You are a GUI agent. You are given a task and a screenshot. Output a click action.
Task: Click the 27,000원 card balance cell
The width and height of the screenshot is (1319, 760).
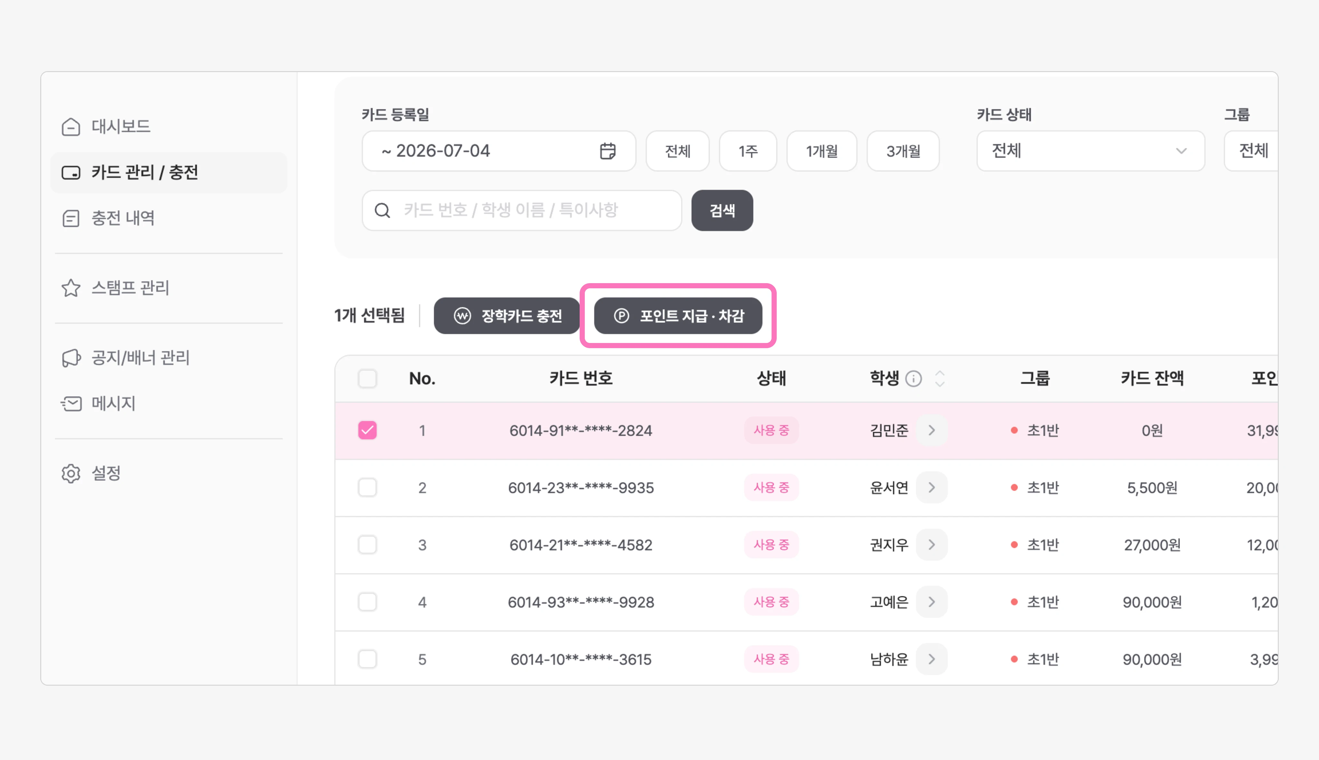click(1152, 545)
